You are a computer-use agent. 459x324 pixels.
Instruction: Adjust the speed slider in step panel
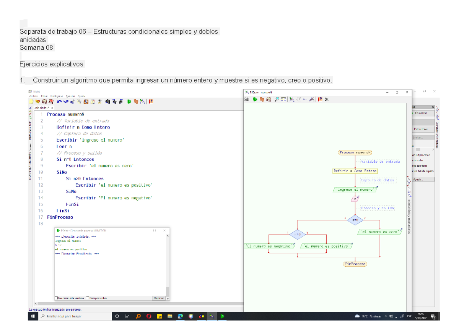tap(418, 149)
